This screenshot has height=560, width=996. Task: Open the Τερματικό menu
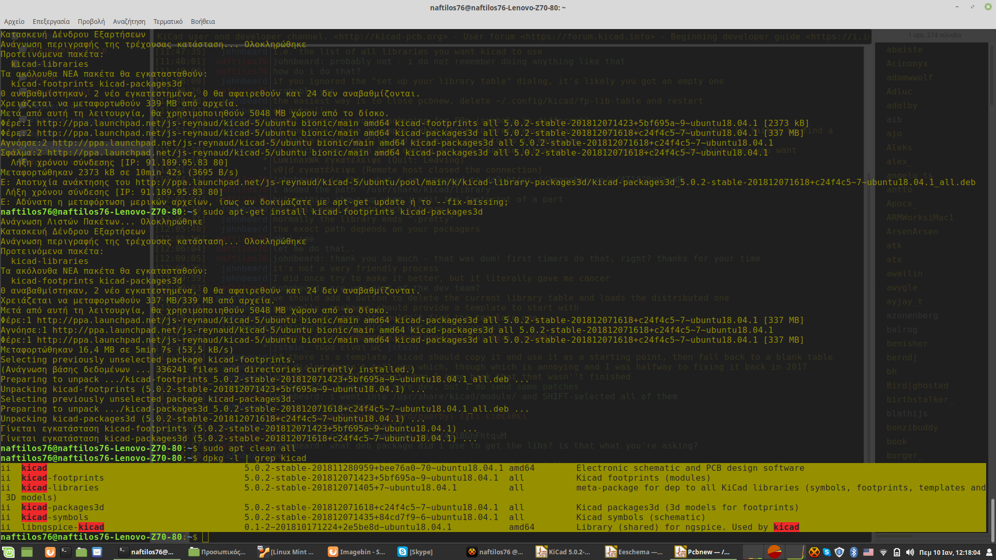pos(168,21)
